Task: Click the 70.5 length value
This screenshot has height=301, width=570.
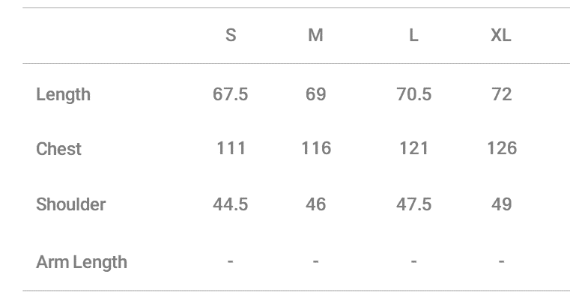Action: pos(413,94)
